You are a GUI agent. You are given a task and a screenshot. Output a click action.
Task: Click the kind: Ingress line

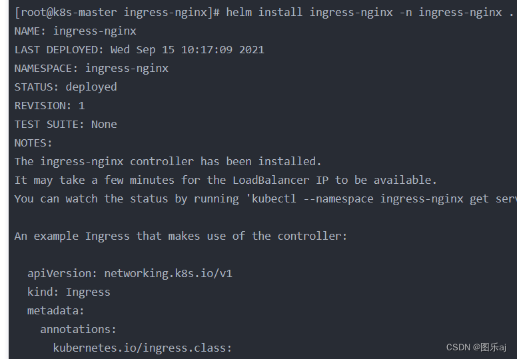point(69,292)
